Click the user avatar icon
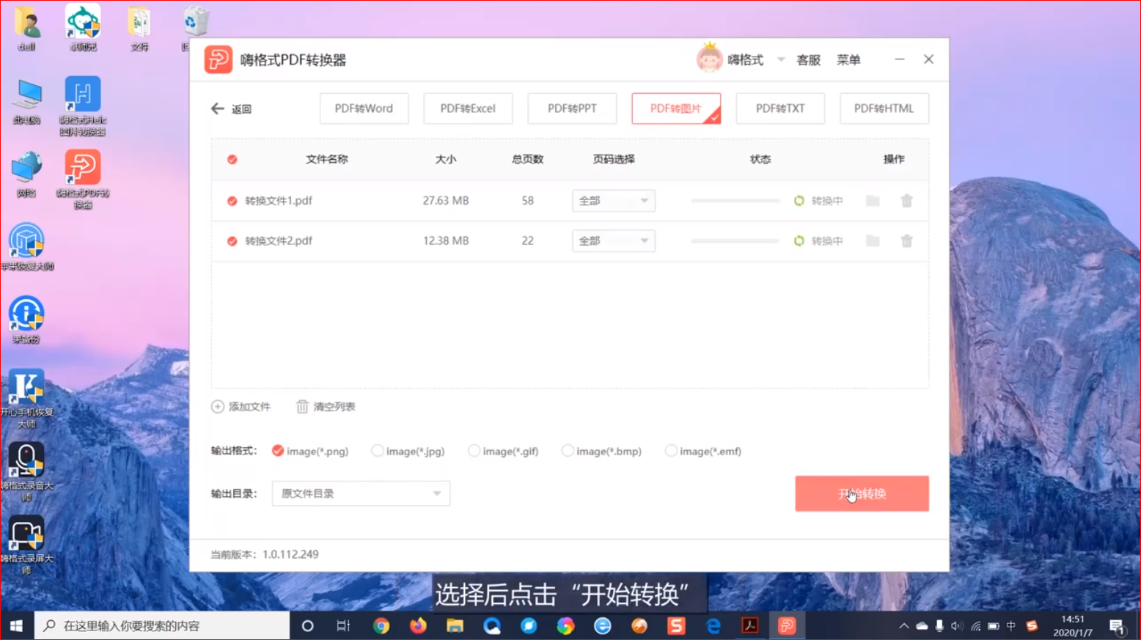 pos(709,59)
